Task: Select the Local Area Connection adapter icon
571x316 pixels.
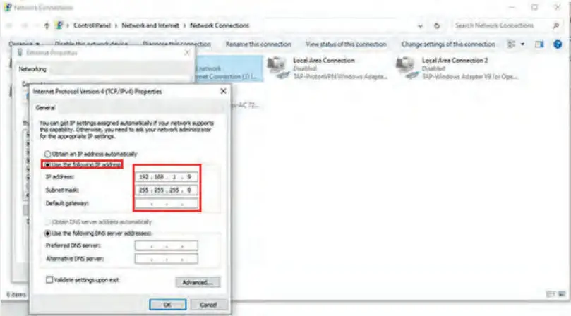Action: point(278,68)
